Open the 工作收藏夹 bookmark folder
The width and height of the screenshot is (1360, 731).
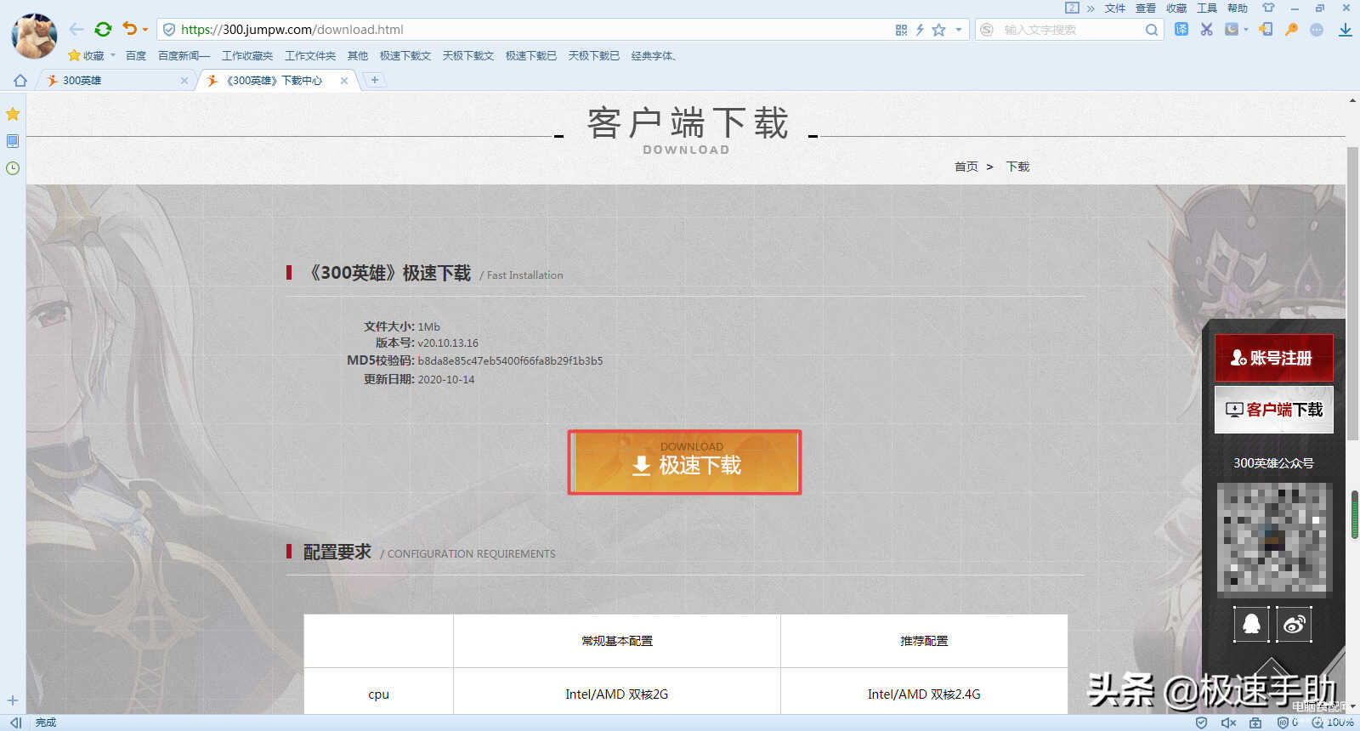247,55
